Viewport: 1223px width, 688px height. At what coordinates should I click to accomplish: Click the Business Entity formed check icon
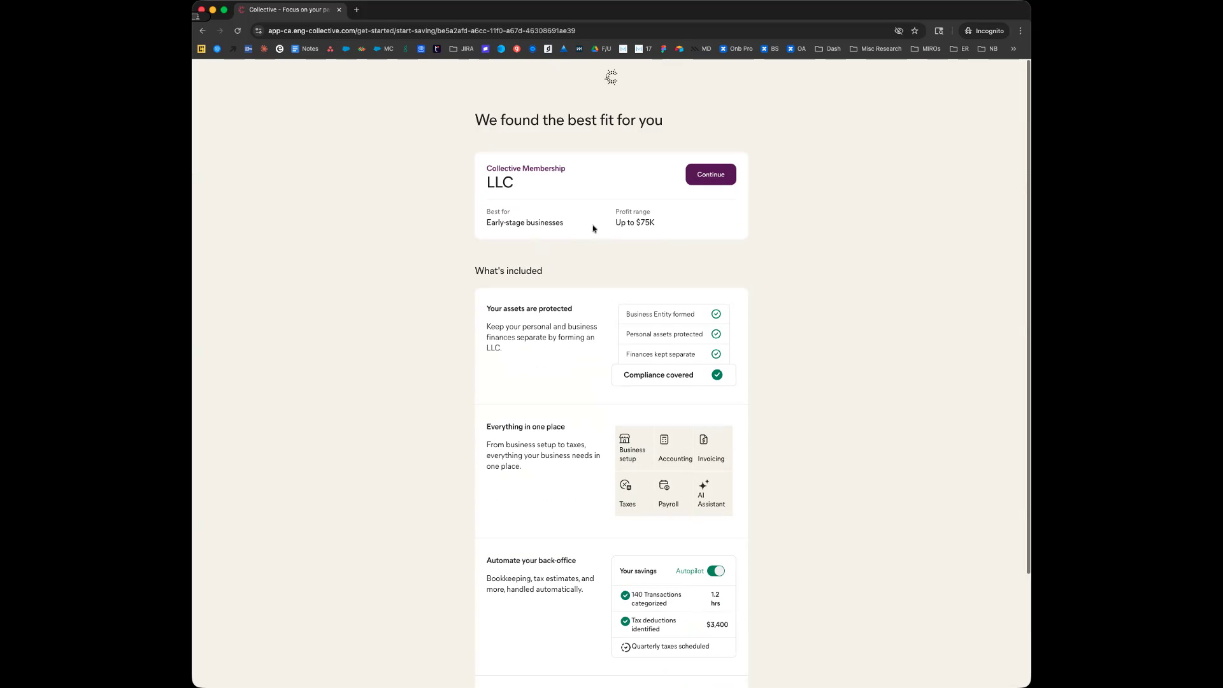tap(716, 314)
